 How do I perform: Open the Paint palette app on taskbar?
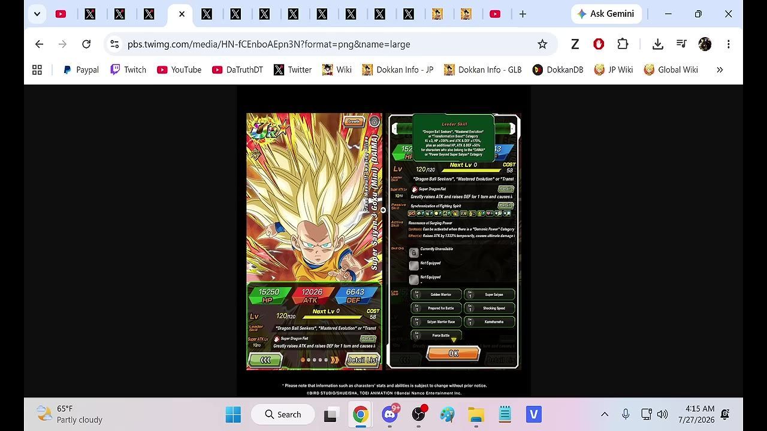447,414
